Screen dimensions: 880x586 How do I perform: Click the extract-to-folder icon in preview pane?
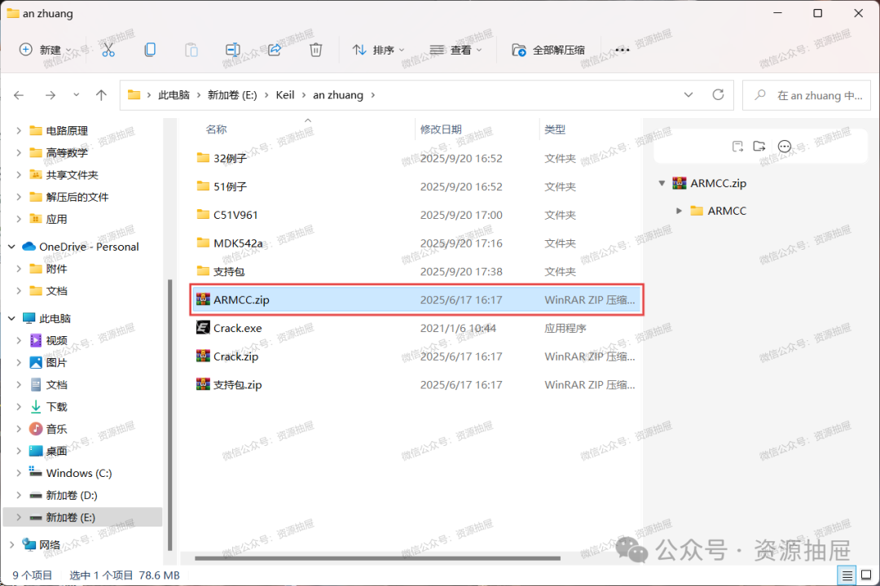[x=759, y=146]
